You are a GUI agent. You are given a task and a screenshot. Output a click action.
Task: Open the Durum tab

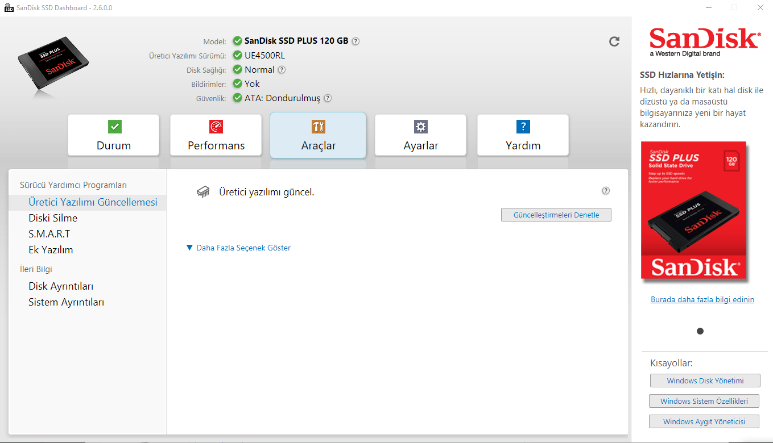[x=114, y=135]
